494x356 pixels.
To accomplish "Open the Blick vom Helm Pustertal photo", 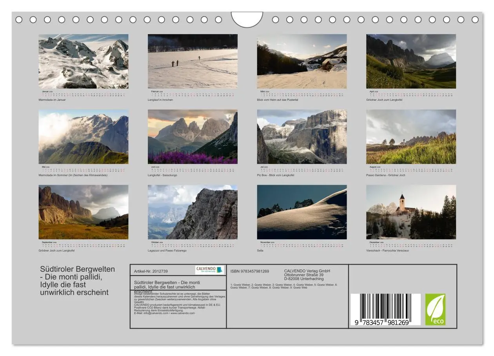I will click(x=302, y=61).
